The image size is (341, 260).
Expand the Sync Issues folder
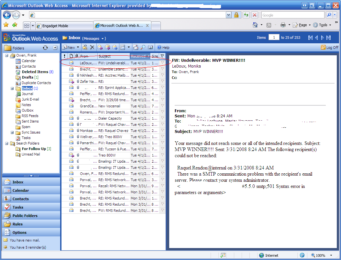[x=12, y=132]
